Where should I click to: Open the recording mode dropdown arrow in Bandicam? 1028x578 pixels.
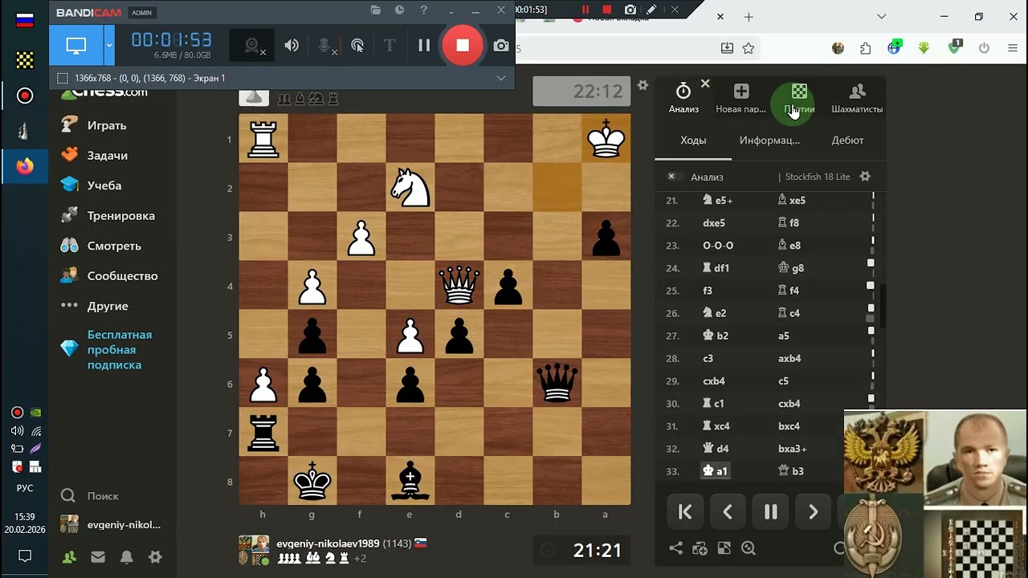pos(109,46)
